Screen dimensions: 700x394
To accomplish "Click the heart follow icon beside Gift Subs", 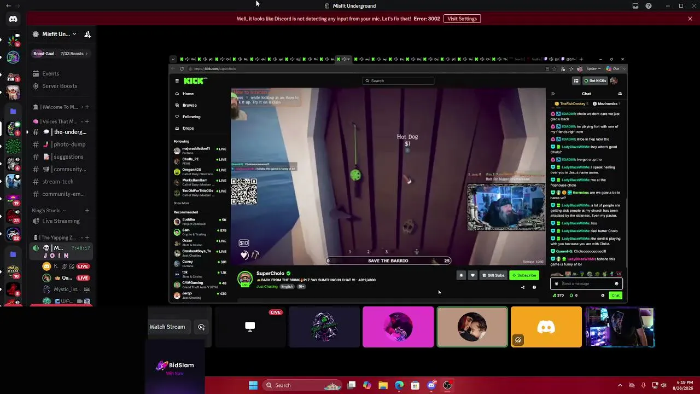I will coord(472,275).
